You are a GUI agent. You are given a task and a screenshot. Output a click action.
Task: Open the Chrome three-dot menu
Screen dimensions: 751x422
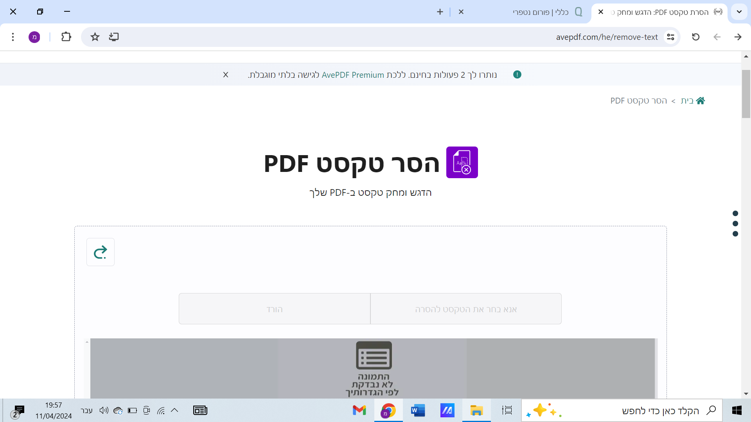coord(13,37)
